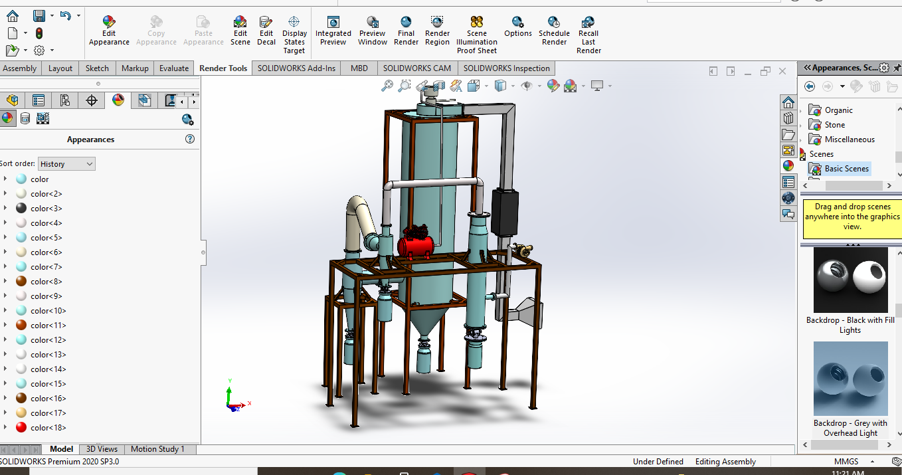Expand the Organic appearances folder
Screen dimensions: 902x475
pyautogui.click(x=801, y=110)
